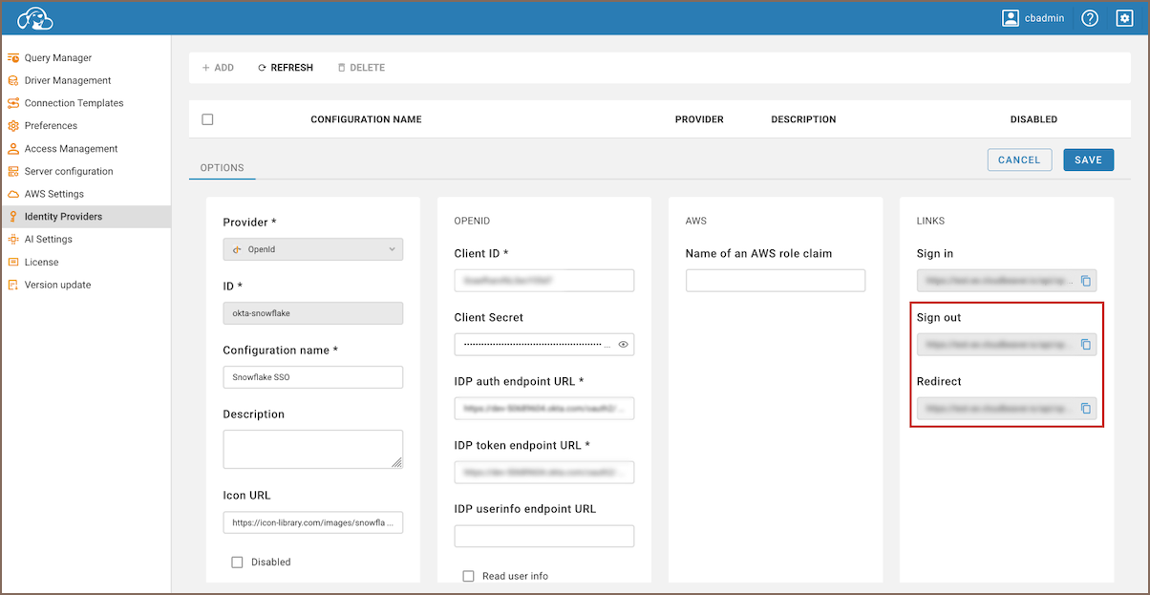Open administration settings gear icon
1150x595 pixels.
[1124, 18]
